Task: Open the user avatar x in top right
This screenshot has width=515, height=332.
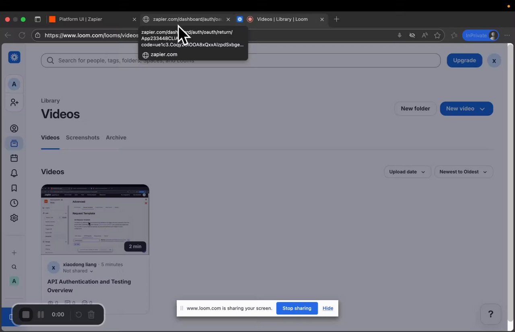Action: pos(494,60)
